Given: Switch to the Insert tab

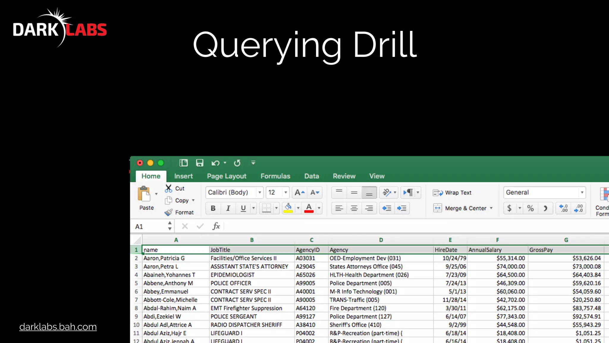Looking at the screenshot, I should pyautogui.click(x=183, y=176).
